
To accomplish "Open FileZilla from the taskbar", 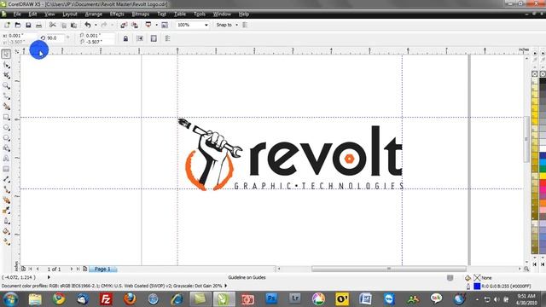I will 106,299.
